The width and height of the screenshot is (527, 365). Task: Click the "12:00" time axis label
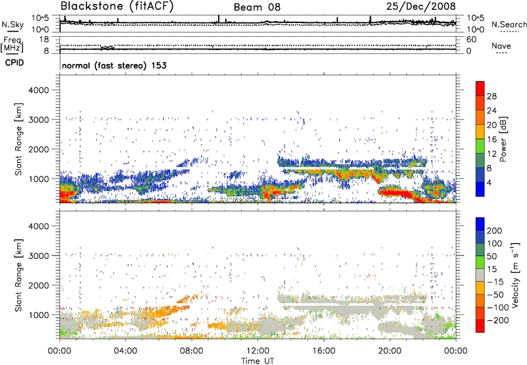[x=258, y=351]
